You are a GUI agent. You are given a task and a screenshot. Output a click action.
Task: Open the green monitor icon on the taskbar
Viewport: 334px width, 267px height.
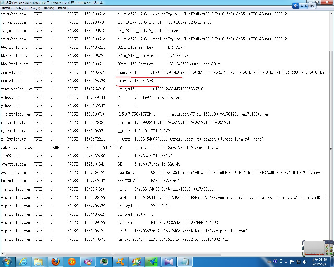[104, 262]
